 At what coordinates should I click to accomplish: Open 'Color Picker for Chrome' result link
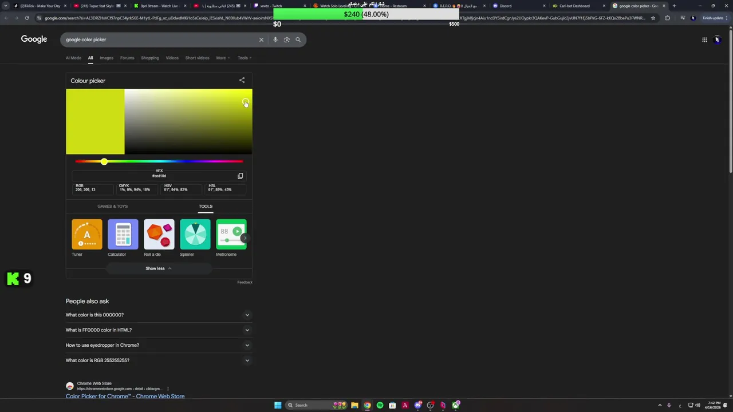125,396
